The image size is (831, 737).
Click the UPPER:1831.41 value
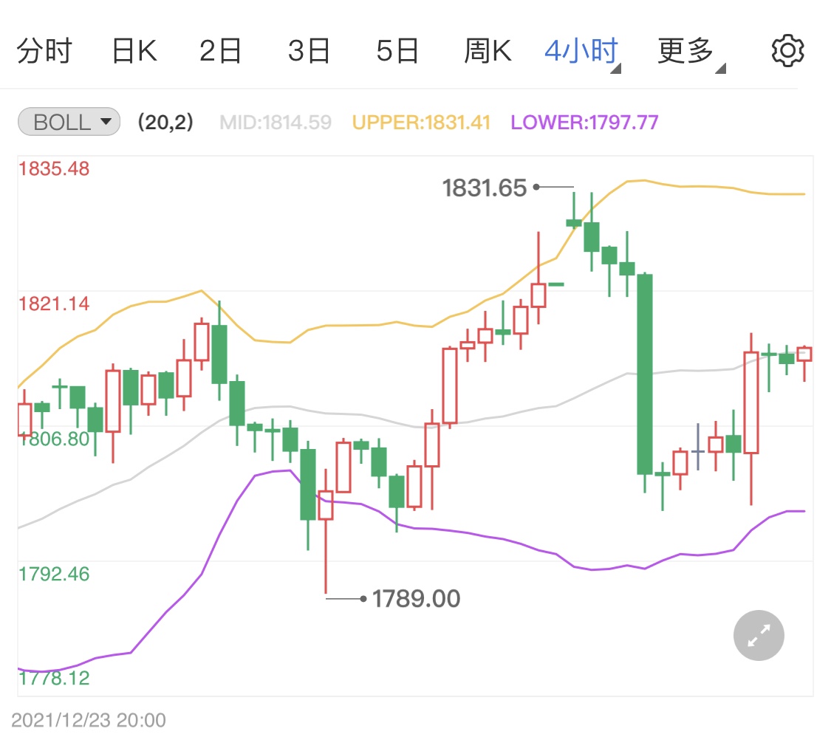tap(421, 123)
